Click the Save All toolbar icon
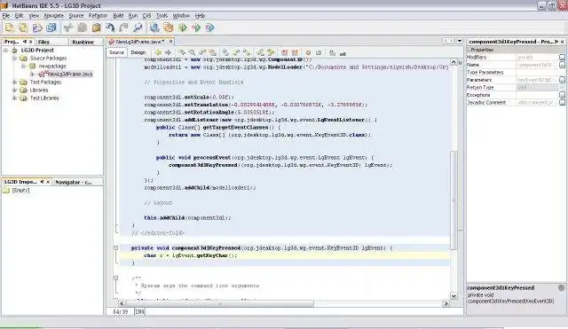The image size is (568, 329). click(51, 27)
